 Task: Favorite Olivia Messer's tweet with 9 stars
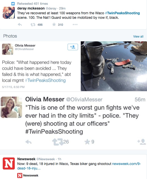coord(87,142)
